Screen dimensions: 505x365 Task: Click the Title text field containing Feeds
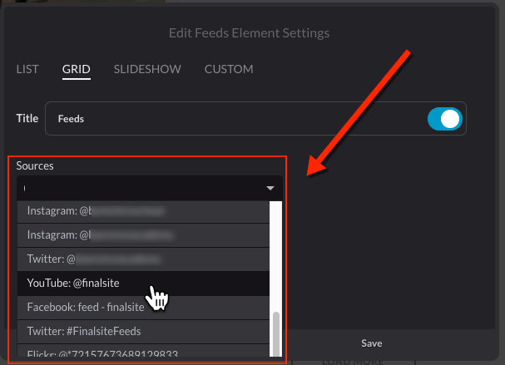(235, 119)
